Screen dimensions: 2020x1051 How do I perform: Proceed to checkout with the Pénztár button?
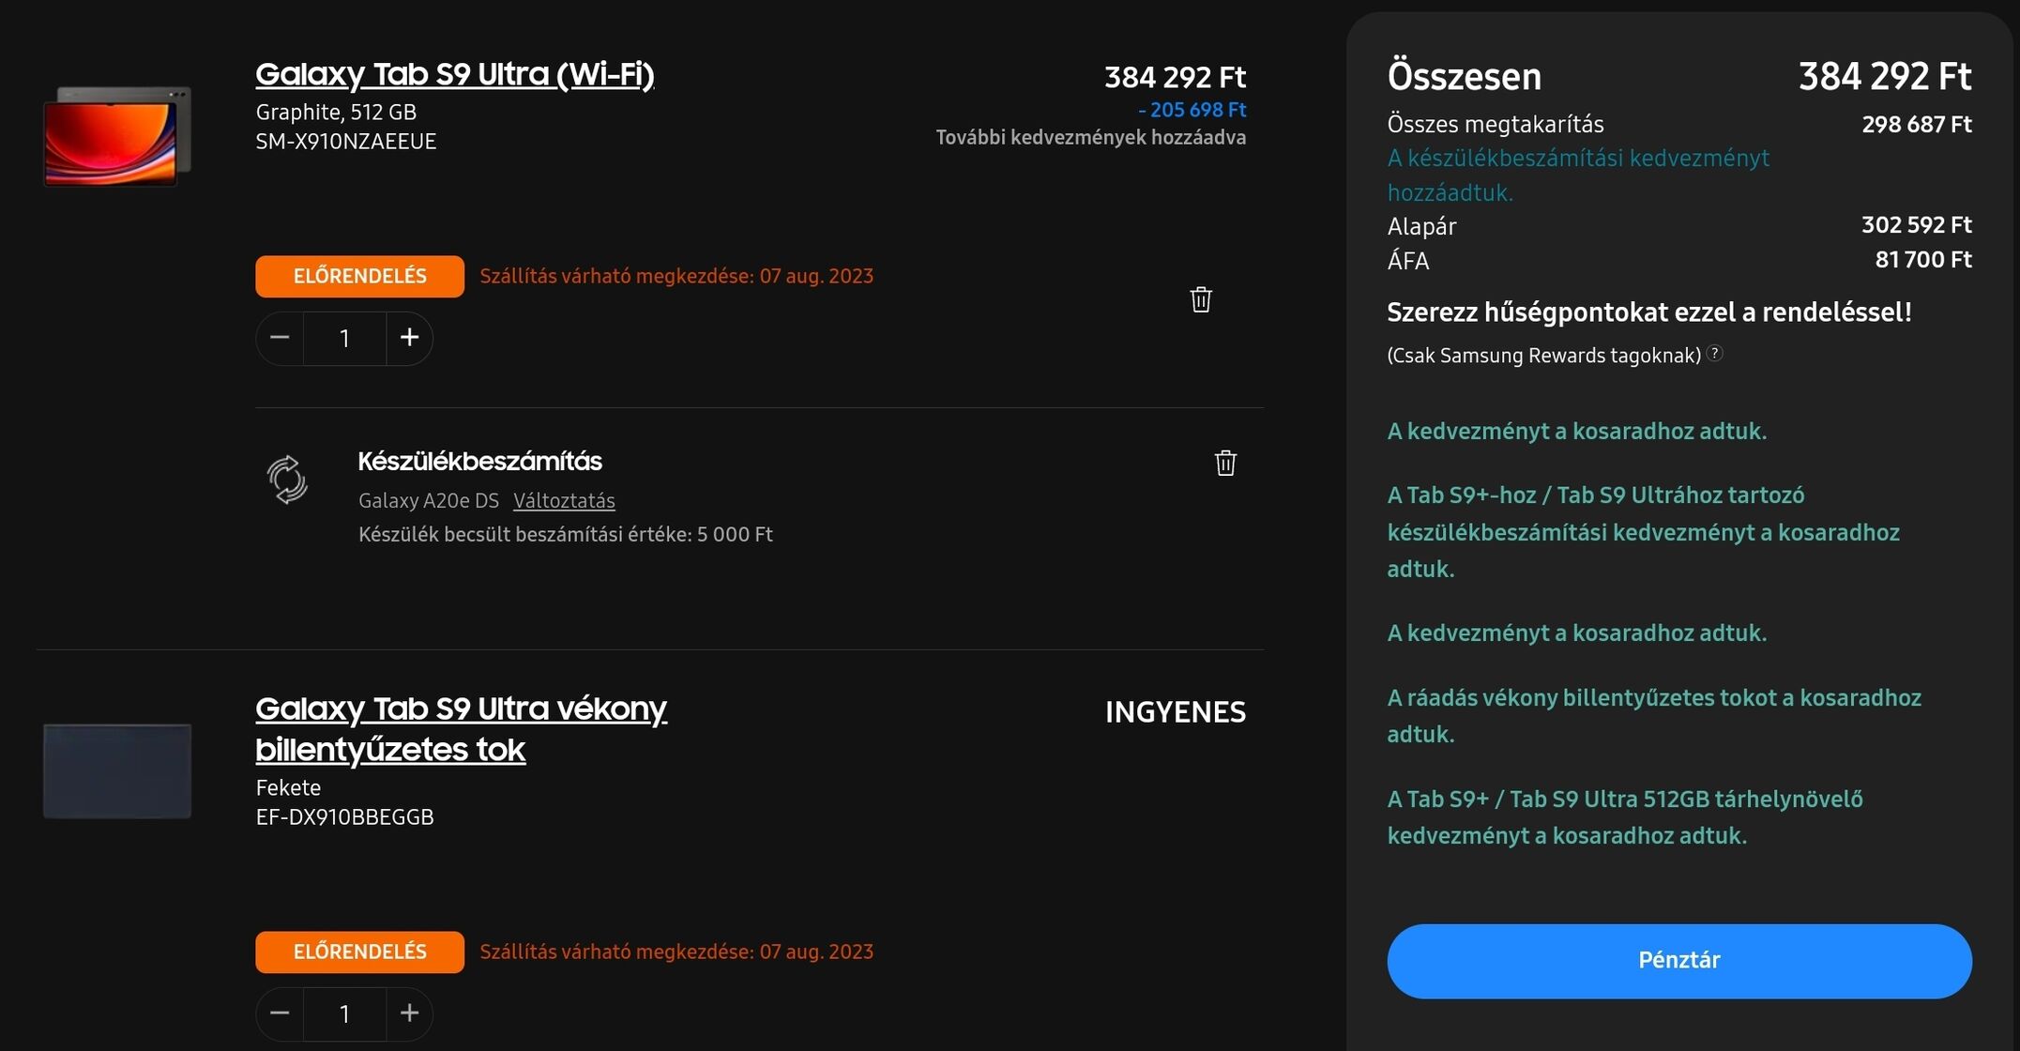click(x=1679, y=961)
